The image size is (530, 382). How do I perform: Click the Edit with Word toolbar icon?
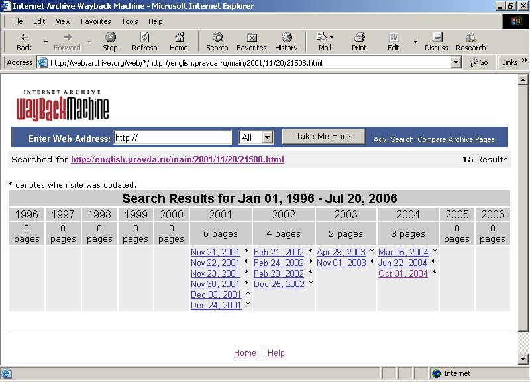pyautogui.click(x=394, y=37)
